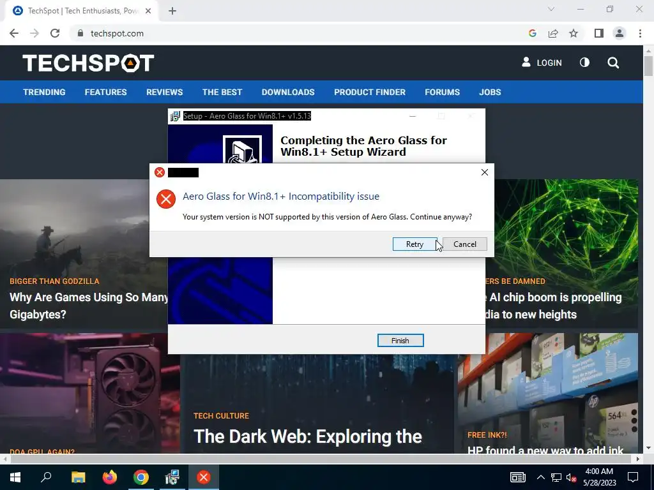Open the AI chip boom article
The height and width of the screenshot is (490, 654).
pos(553,306)
